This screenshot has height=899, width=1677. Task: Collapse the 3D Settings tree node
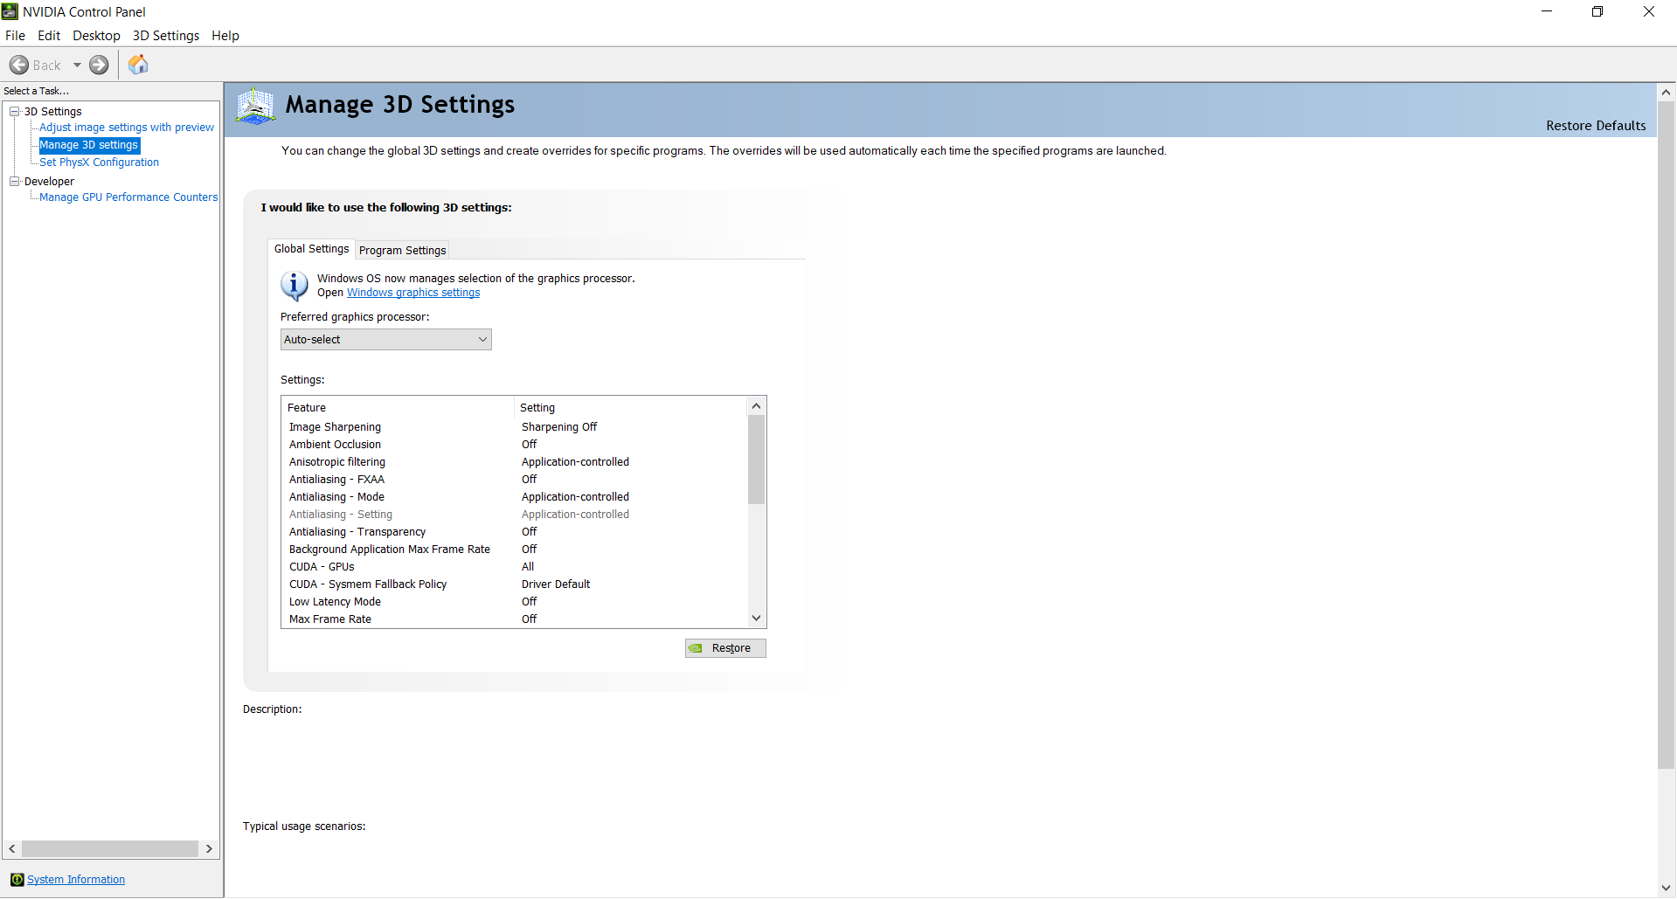click(15, 112)
